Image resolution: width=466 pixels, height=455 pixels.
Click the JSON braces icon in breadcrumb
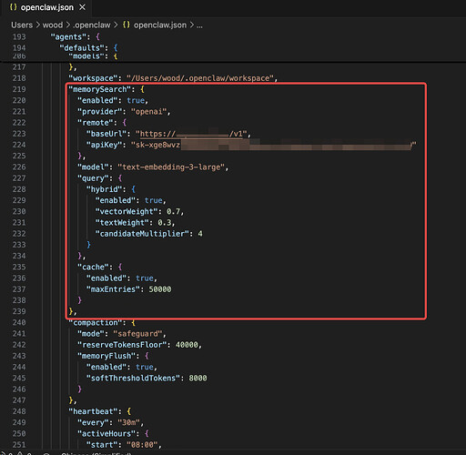(127, 25)
